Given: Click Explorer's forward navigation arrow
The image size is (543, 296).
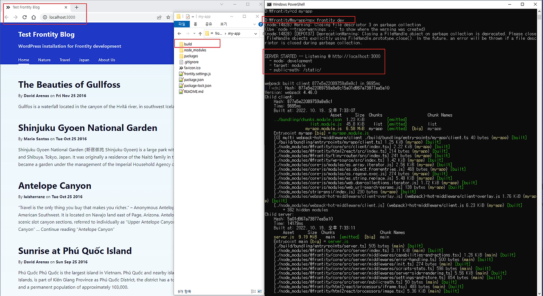Looking at the screenshot, I should point(189,33).
